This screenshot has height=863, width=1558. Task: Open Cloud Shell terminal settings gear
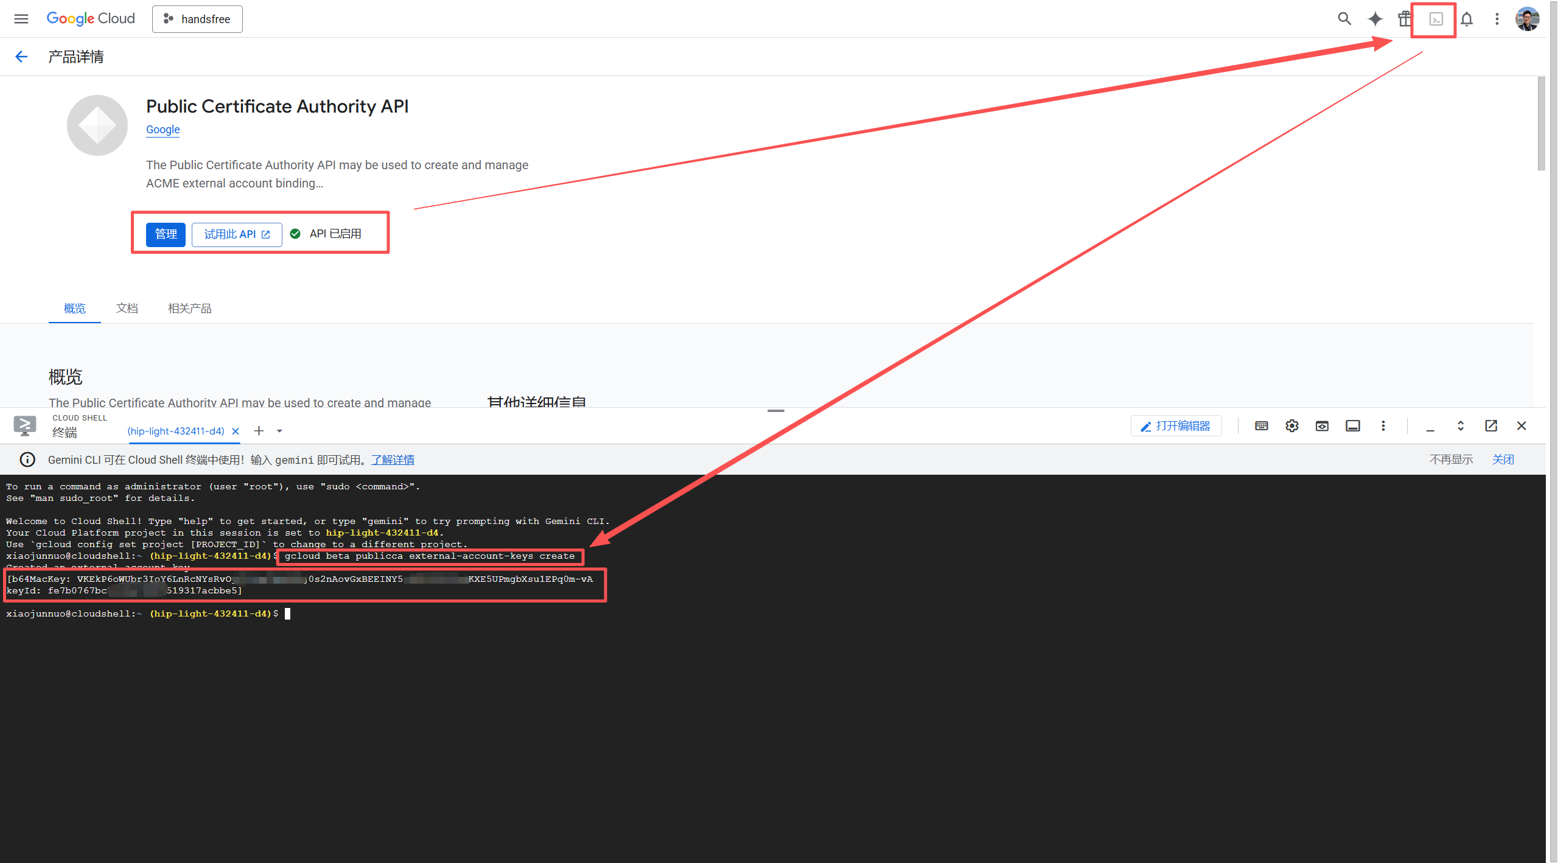[1292, 426]
